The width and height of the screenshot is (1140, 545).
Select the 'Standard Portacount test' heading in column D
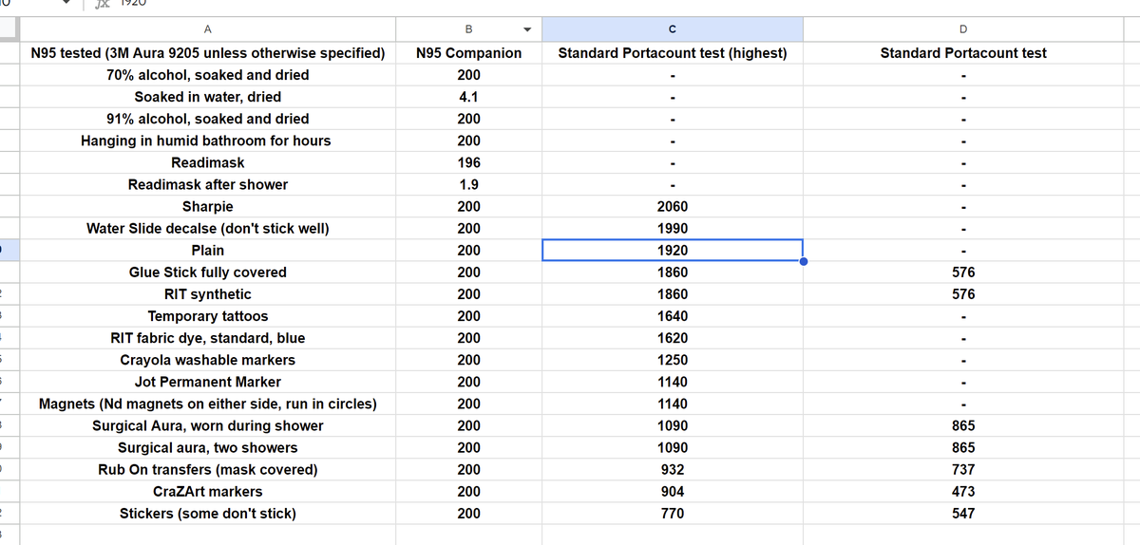coord(963,53)
